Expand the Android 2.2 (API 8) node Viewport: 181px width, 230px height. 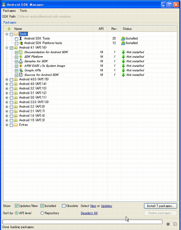pos(7,107)
